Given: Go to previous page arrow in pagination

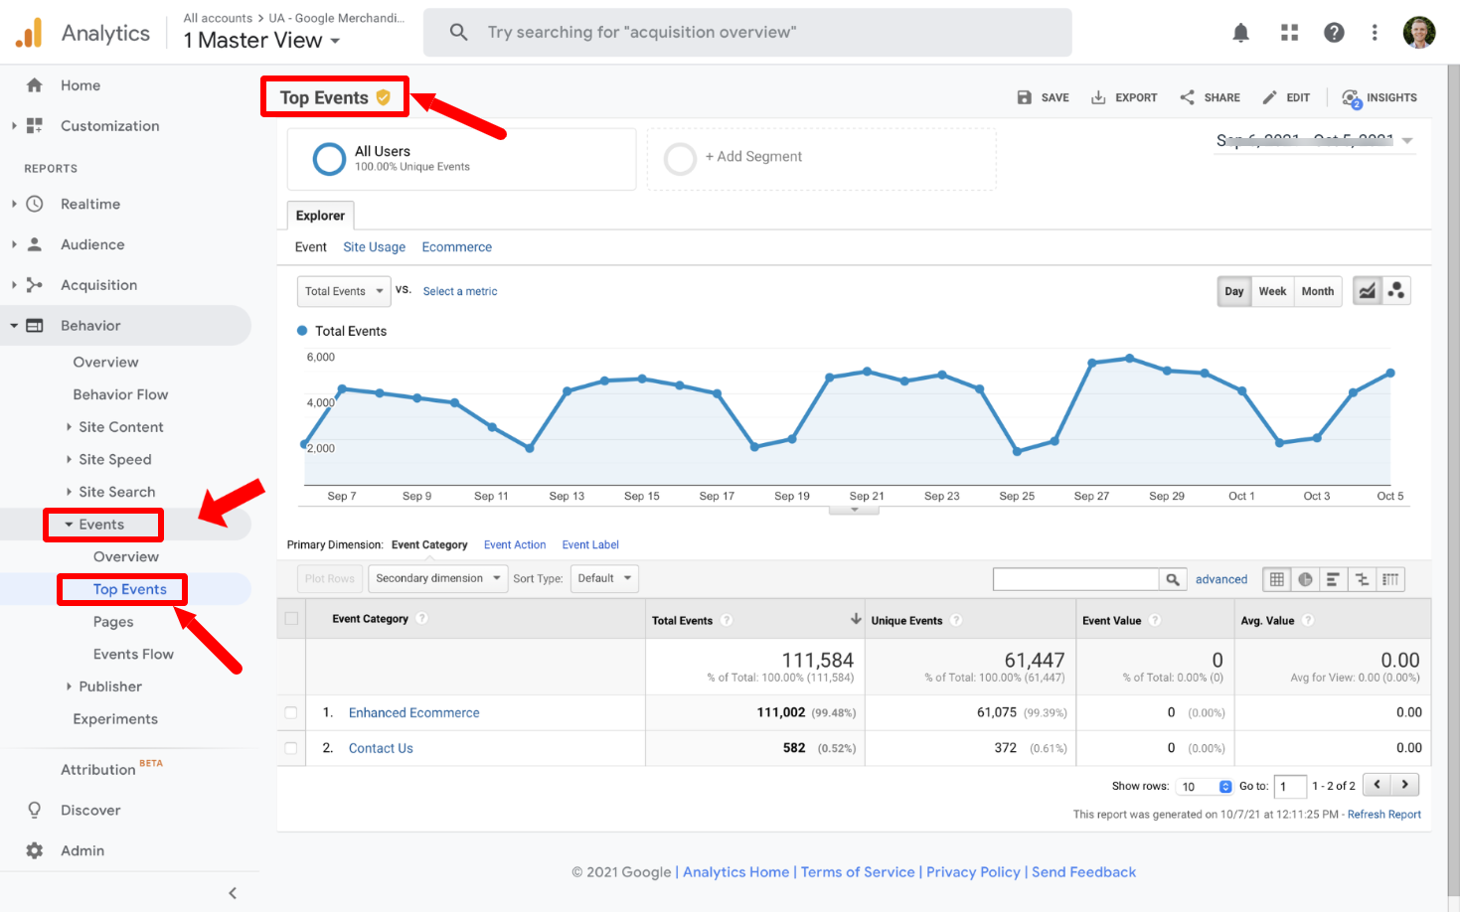Looking at the screenshot, I should click(x=1377, y=785).
